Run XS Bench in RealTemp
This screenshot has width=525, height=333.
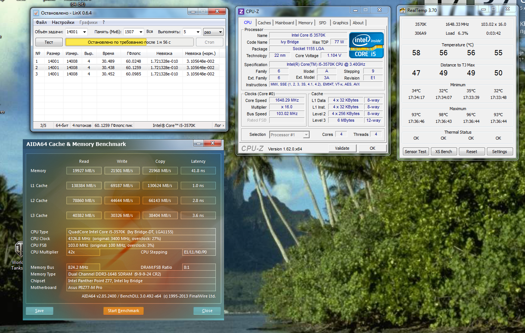pyautogui.click(x=444, y=152)
